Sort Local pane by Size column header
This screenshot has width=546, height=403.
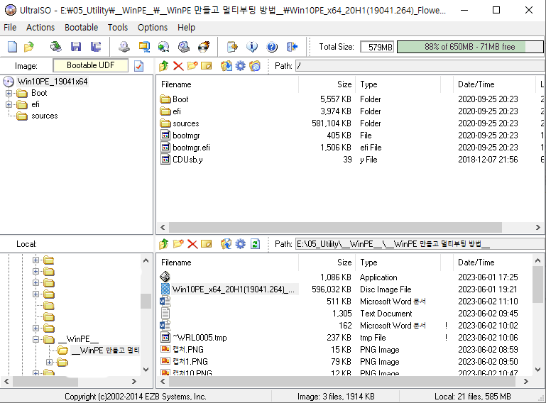click(x=327, y=263)
